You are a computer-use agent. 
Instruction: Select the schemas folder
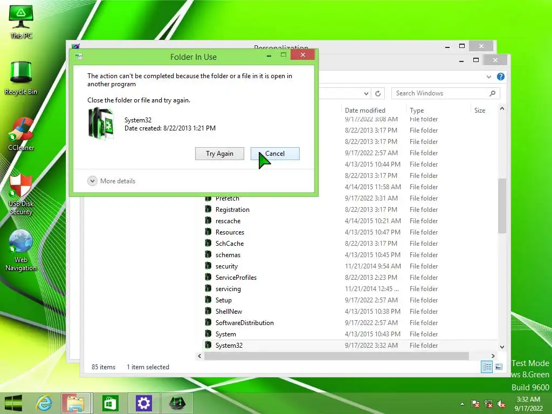228,254
